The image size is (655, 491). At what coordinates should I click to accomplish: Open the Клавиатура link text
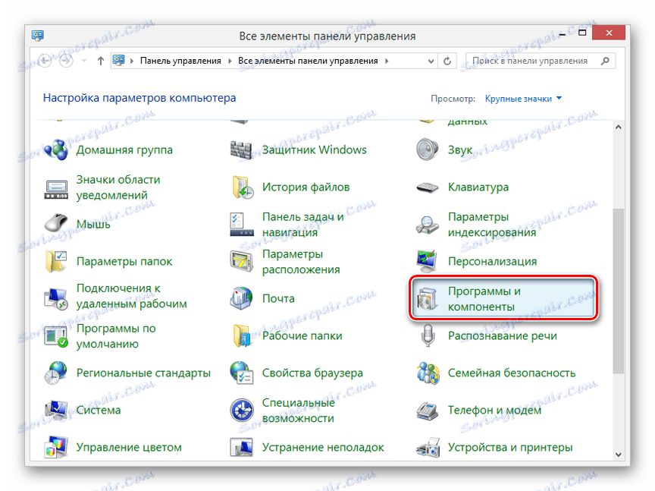tap(478, 187)
